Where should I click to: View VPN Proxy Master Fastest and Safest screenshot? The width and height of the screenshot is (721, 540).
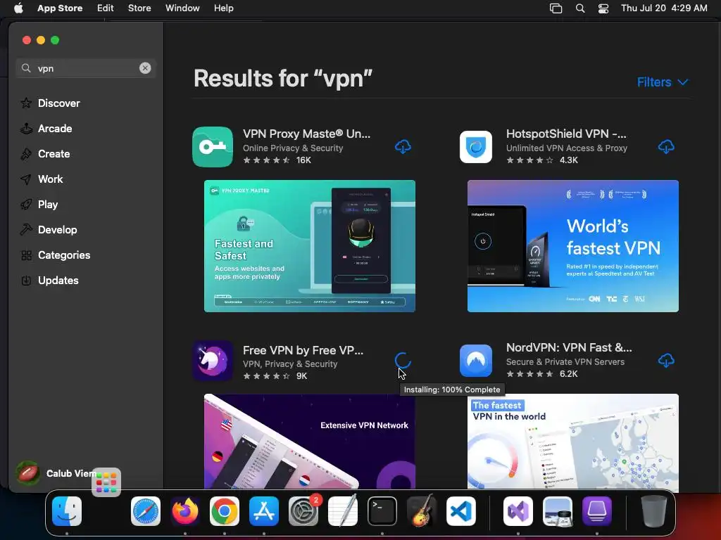[x=310, y=246]
